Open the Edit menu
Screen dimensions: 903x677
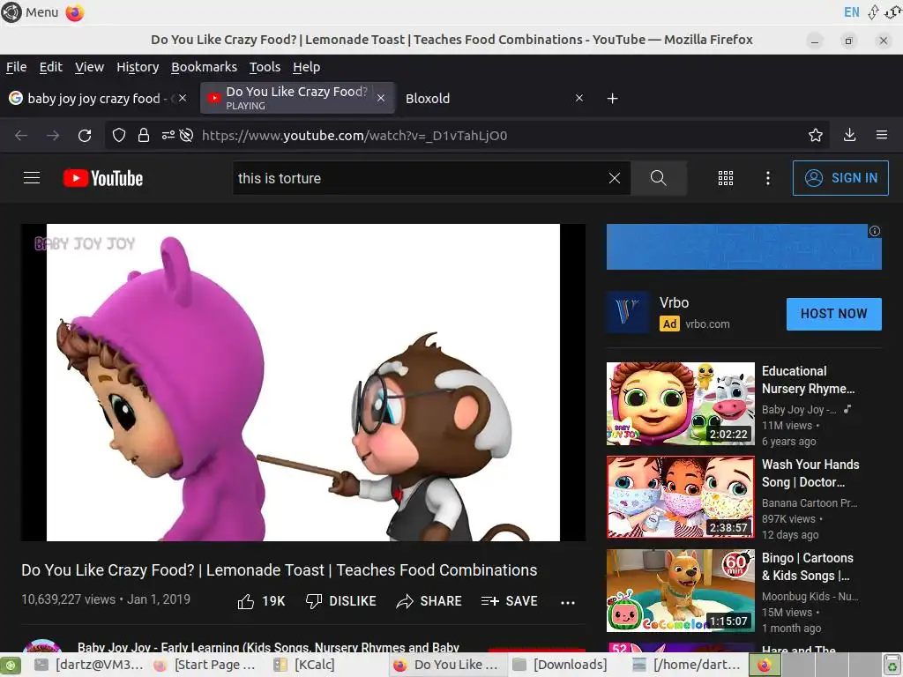coord(50,67)
